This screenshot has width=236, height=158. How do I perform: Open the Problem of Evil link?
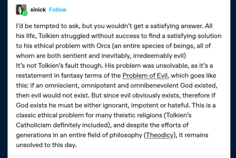[145, 76]
